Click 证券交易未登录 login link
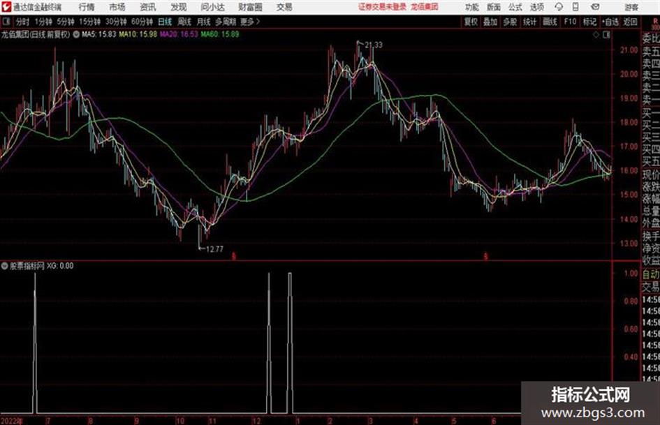The height and width of the screenshot is (425, 660). (x=382, y=7)
